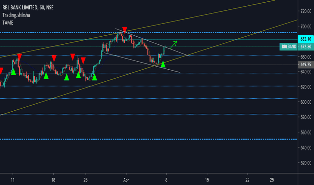Select the TAME indicator label
Image resolution: width=314 pixels, height=185 pixels.
coord(8,23)
